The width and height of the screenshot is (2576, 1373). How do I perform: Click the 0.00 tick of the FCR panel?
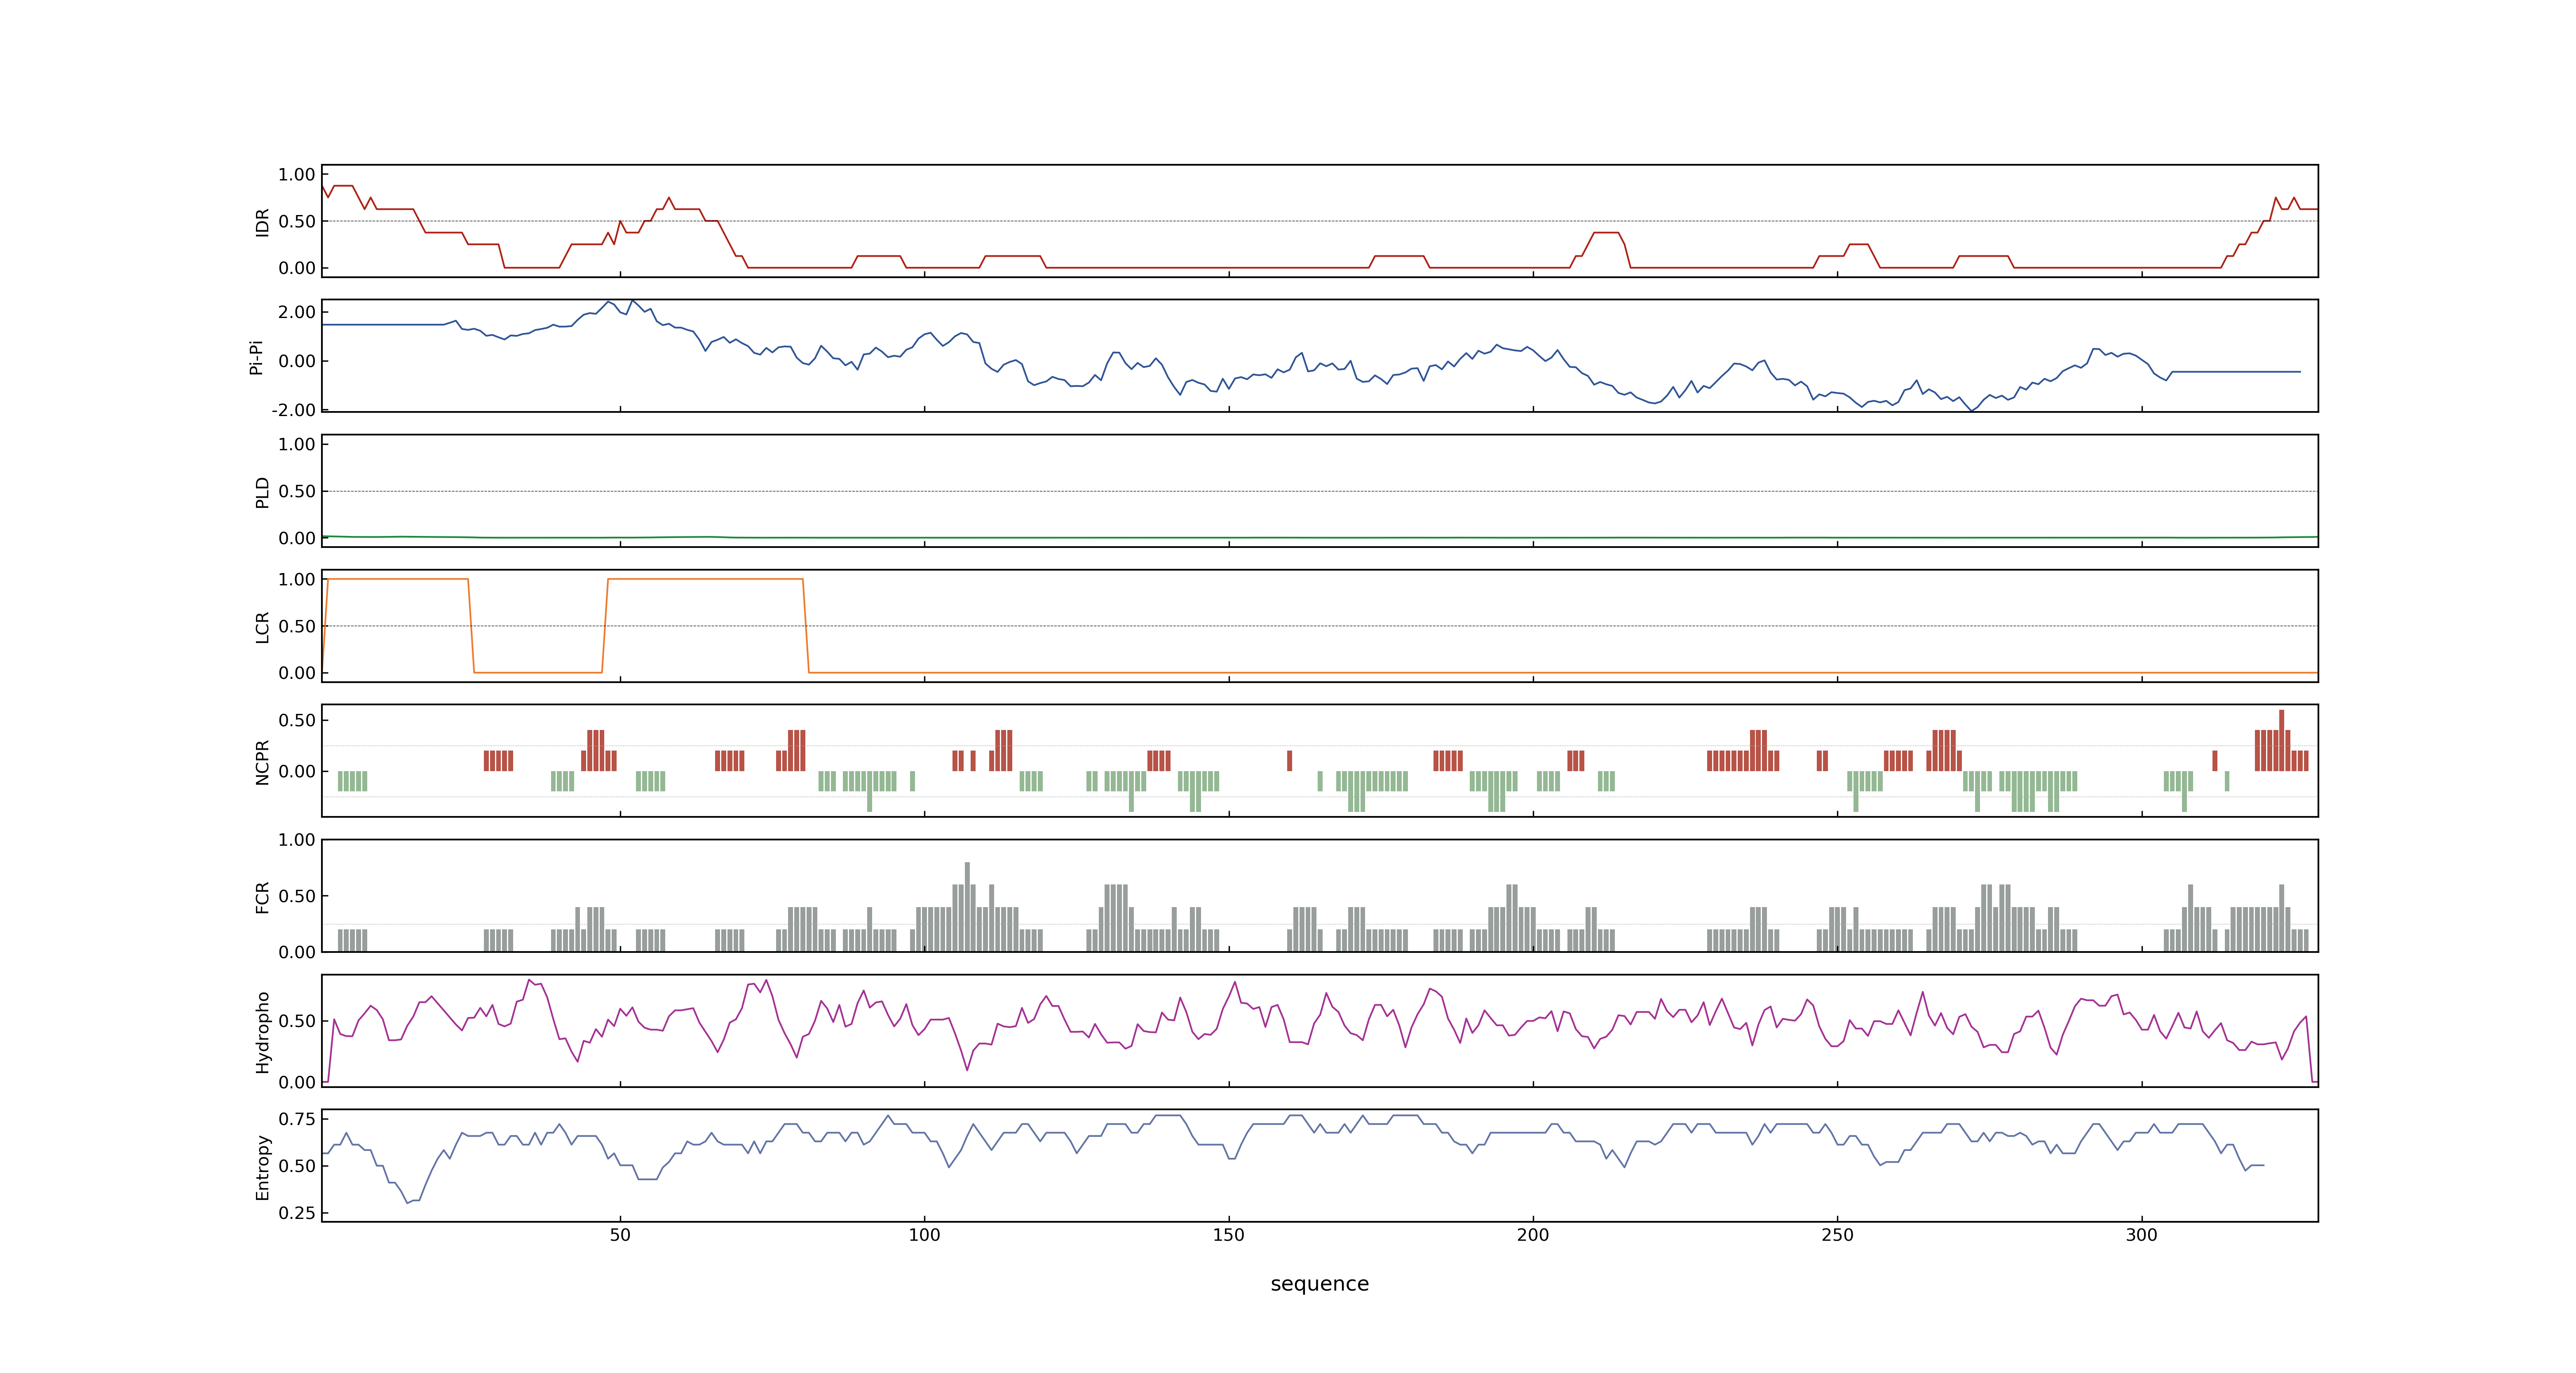pyautogui.click(x=297, y=952)
